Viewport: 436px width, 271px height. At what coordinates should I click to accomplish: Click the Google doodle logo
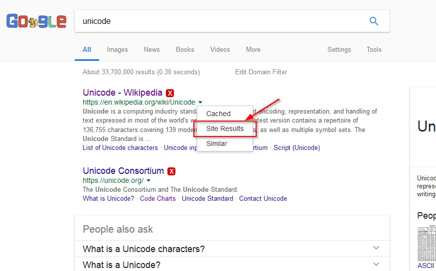point(36,21)
